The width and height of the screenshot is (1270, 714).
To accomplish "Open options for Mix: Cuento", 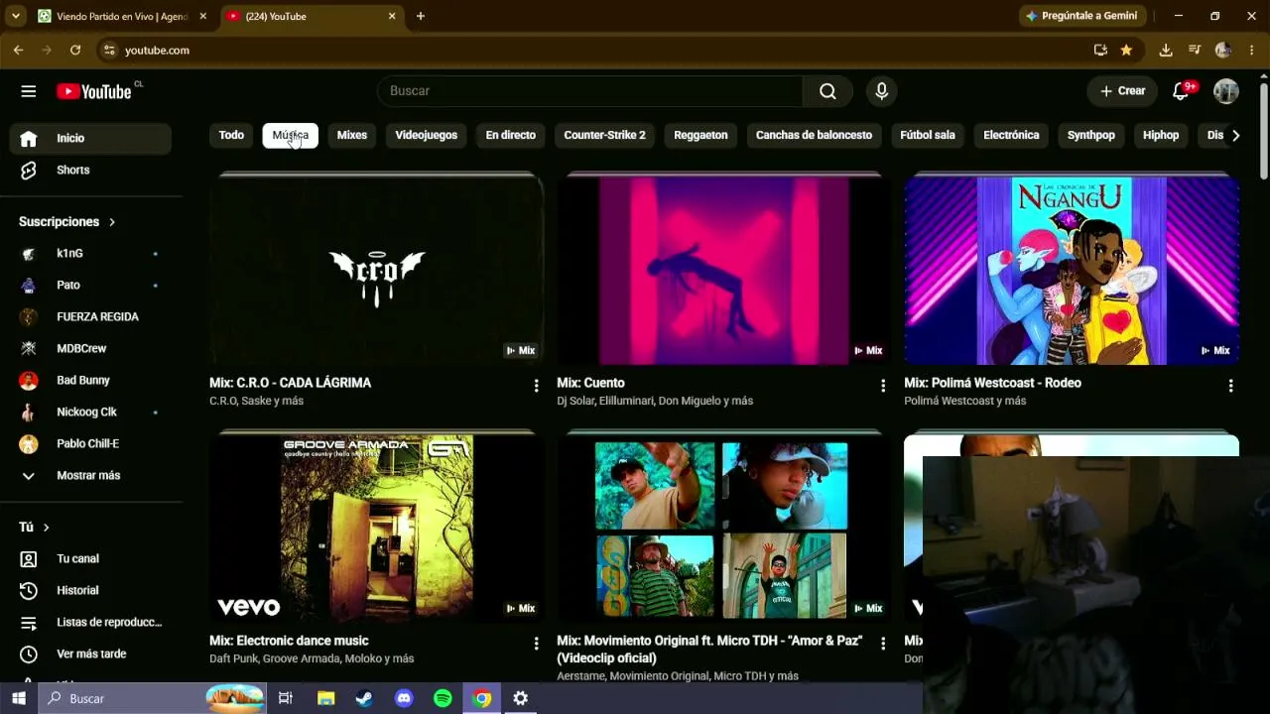I will (883, 385).
